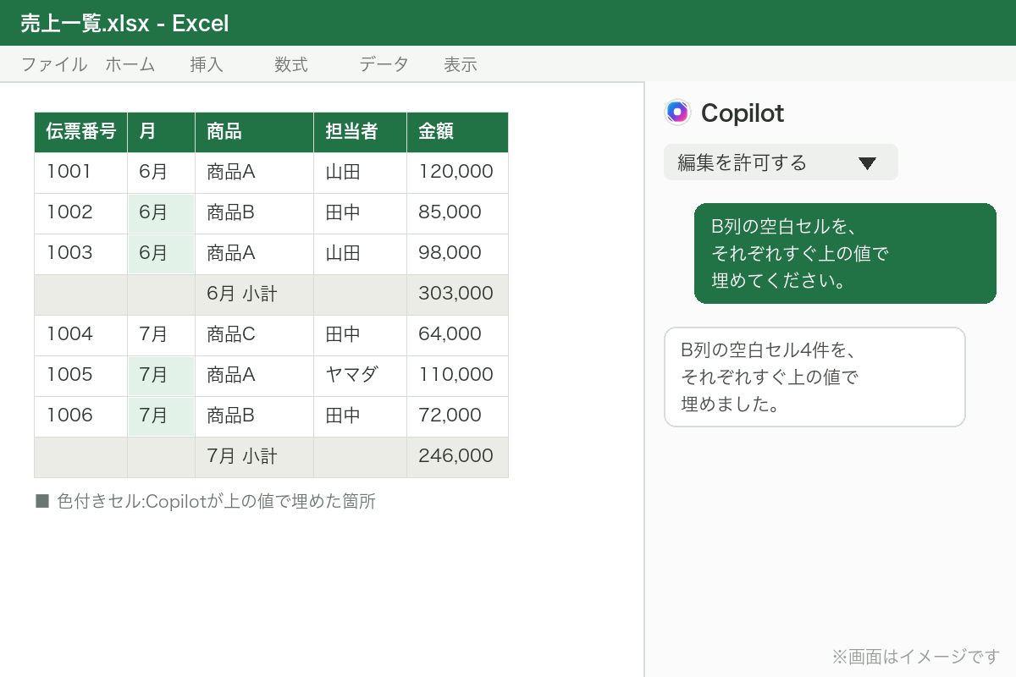
Task: Open the 数式 tab
Action: (x=291, y=64)
